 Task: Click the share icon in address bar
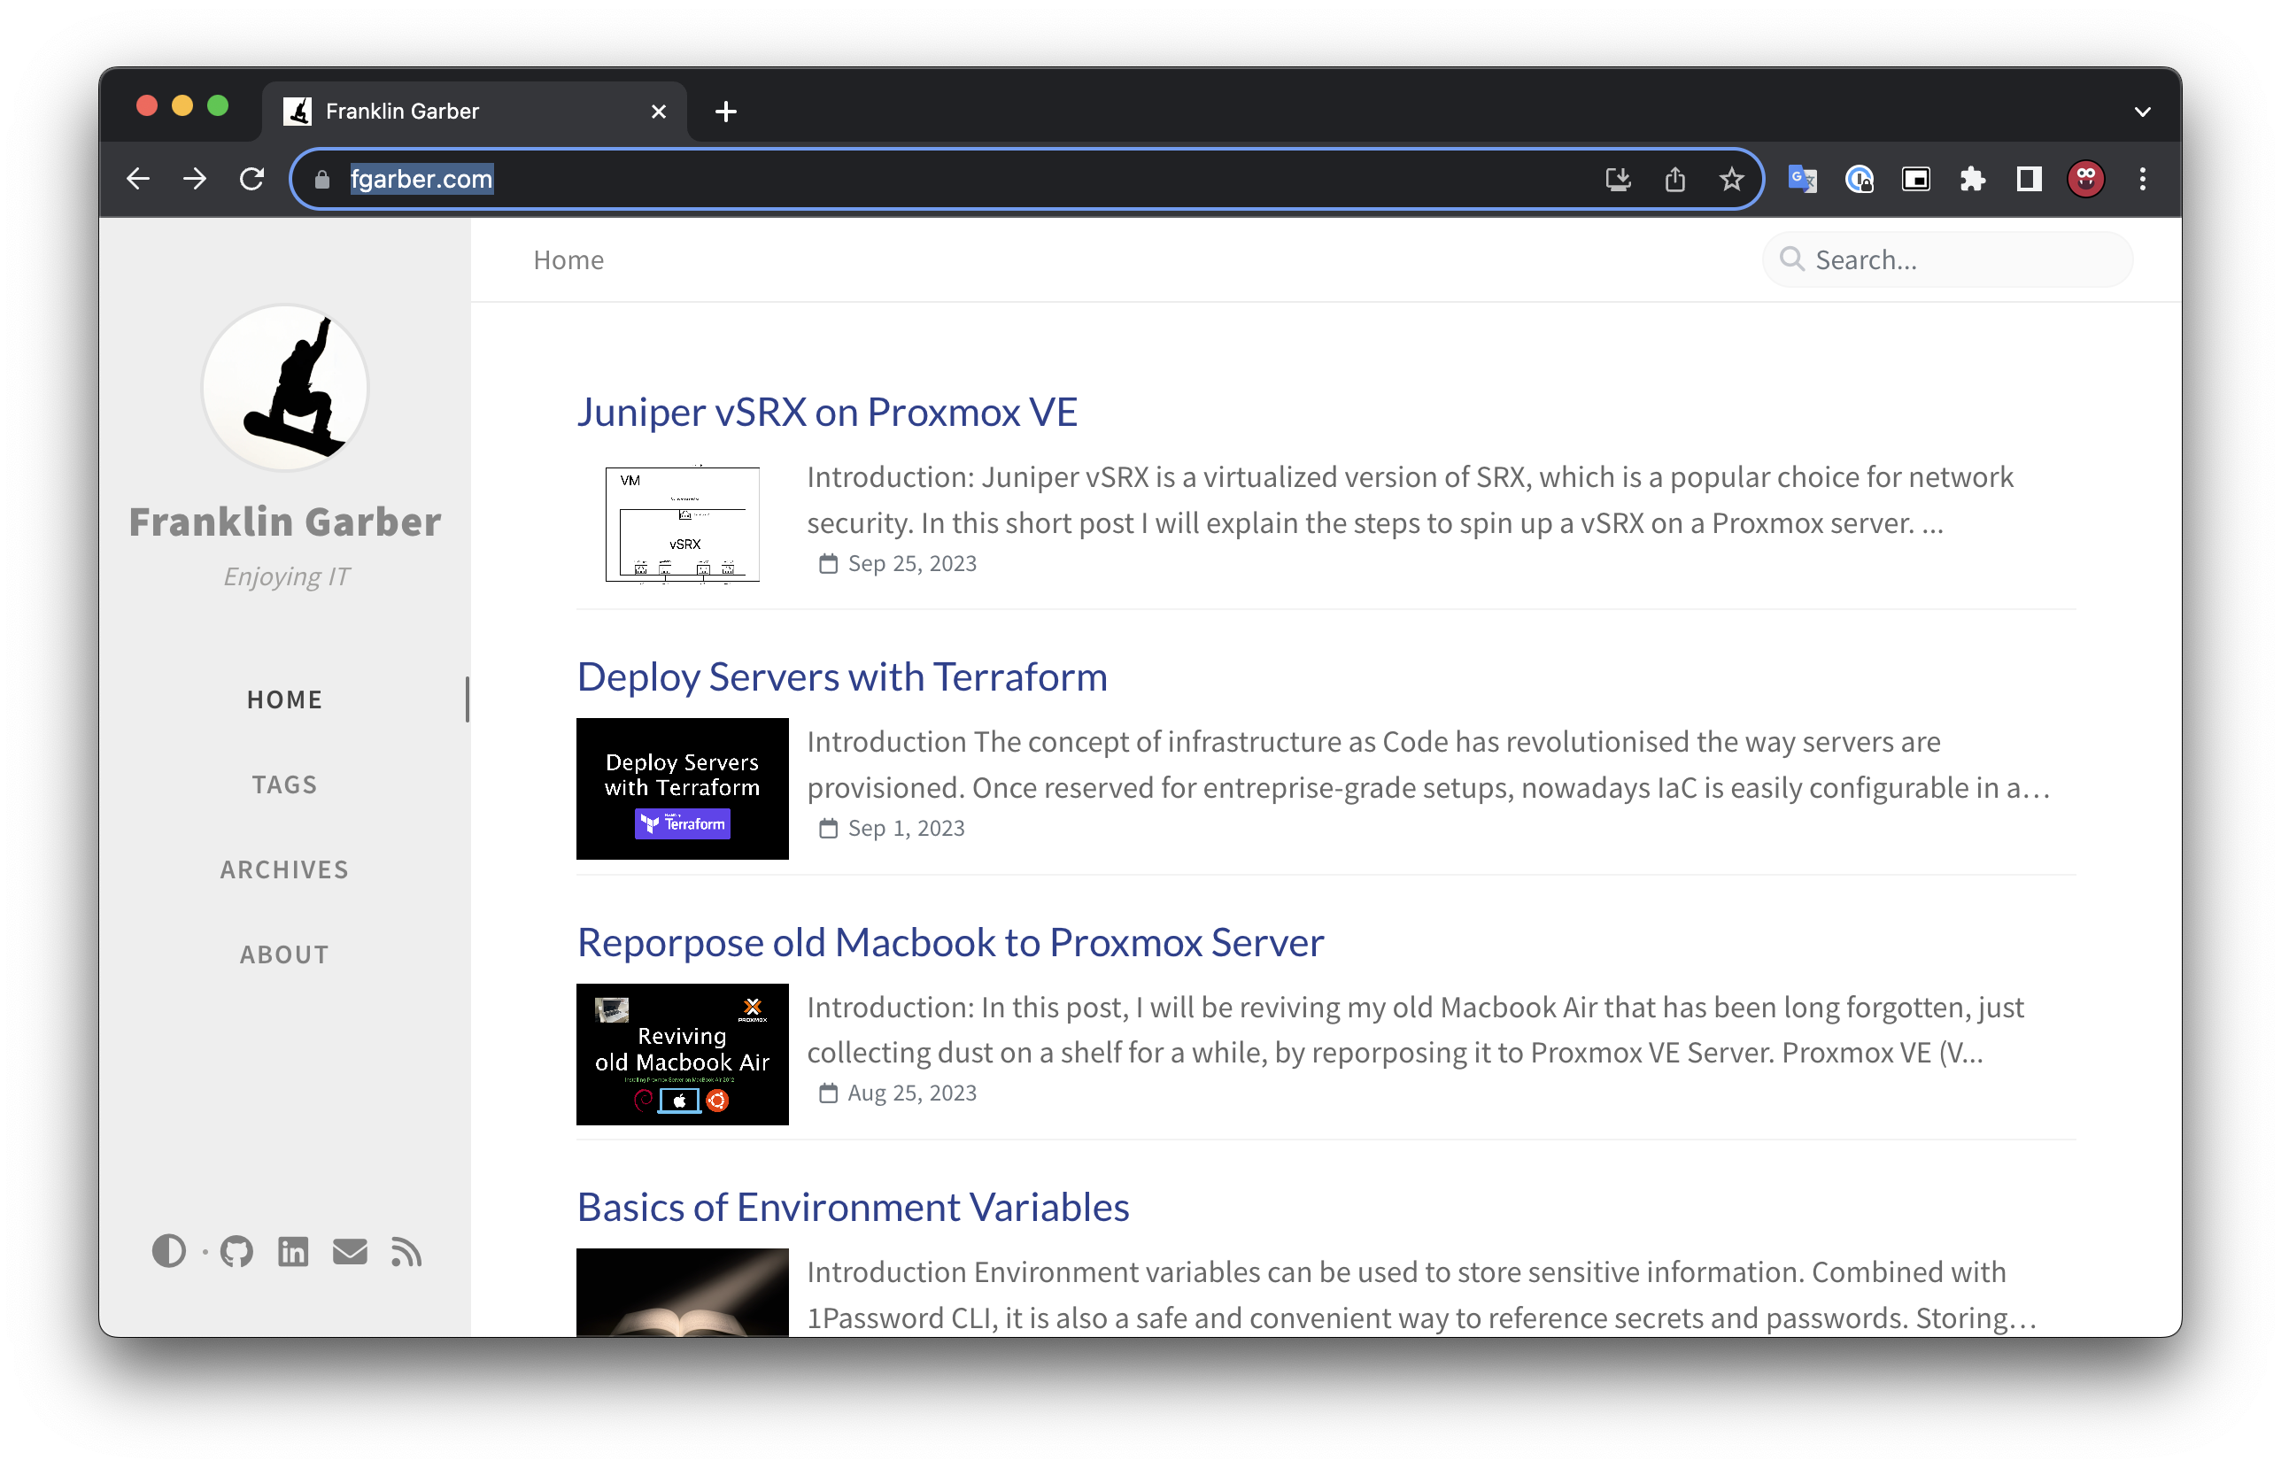[x=1674, y=179]
